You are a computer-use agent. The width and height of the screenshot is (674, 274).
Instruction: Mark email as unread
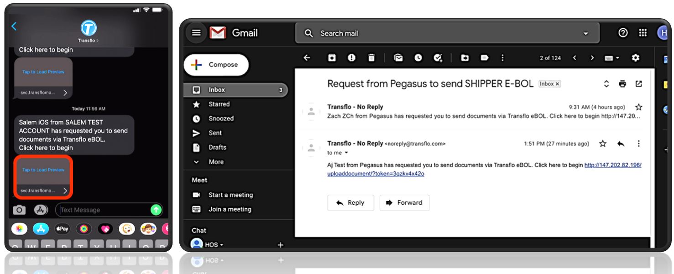point(398,58)
